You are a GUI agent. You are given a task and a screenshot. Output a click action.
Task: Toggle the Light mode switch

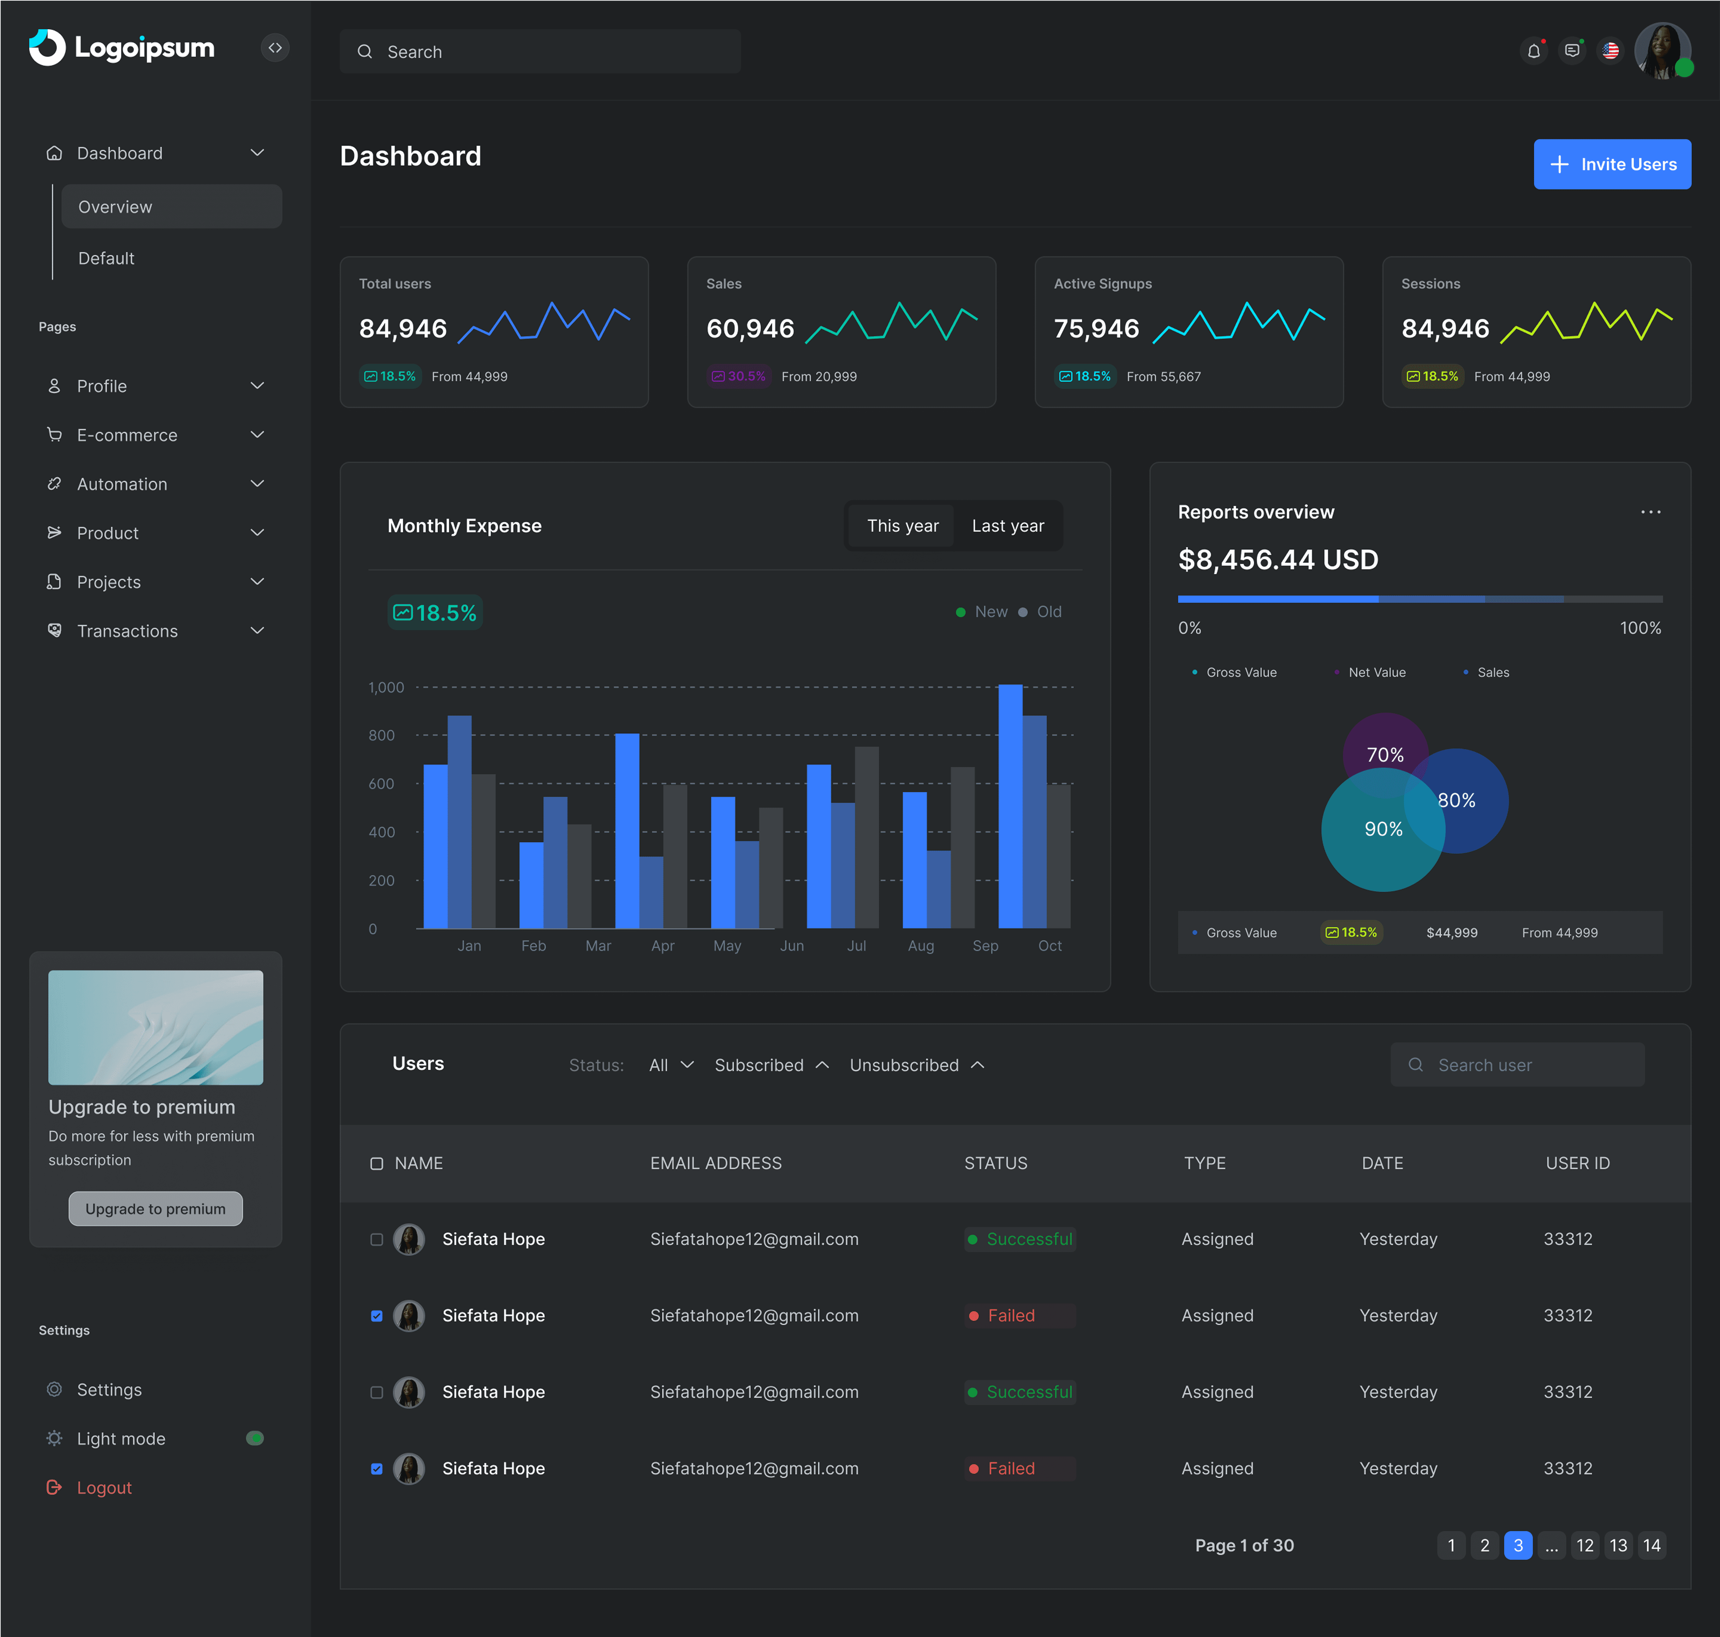pyautogui.click(x=255, y=1438)
